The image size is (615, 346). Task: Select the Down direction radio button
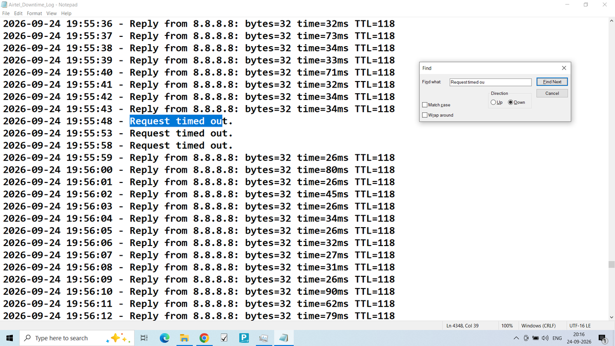point(510,102)
